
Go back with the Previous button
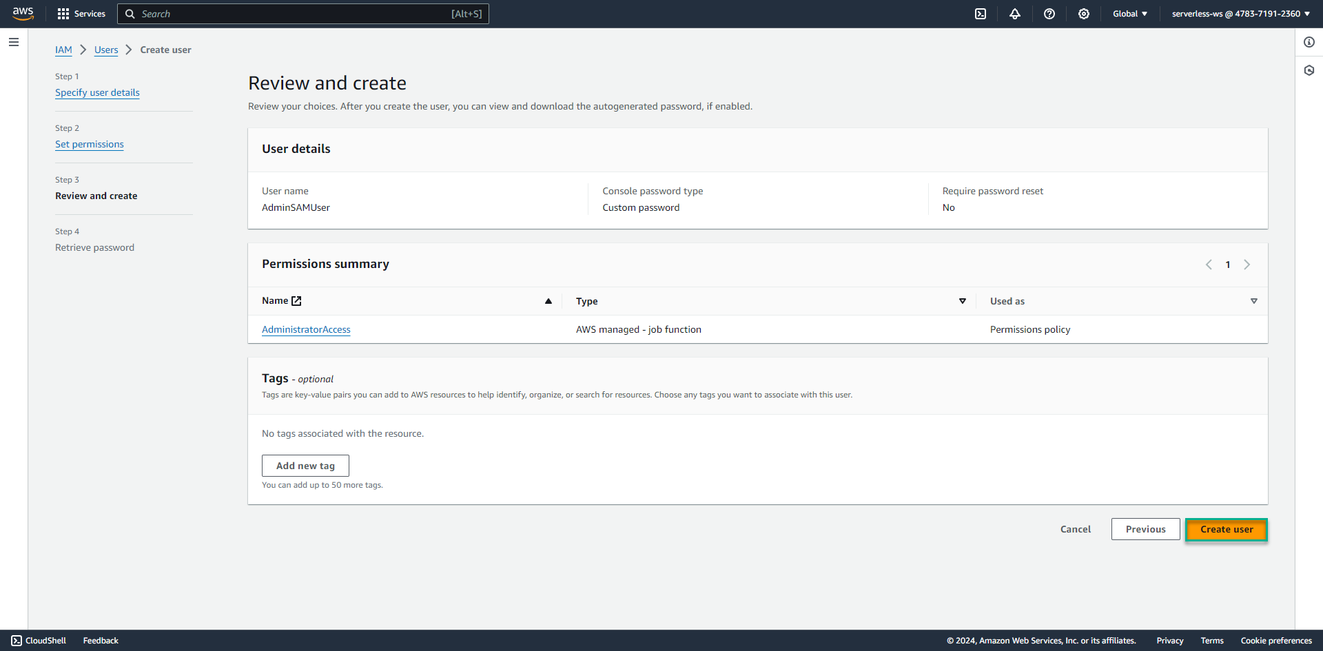(1146, 529)
